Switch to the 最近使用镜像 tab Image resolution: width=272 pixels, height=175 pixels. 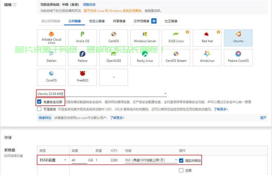point(51,21)
